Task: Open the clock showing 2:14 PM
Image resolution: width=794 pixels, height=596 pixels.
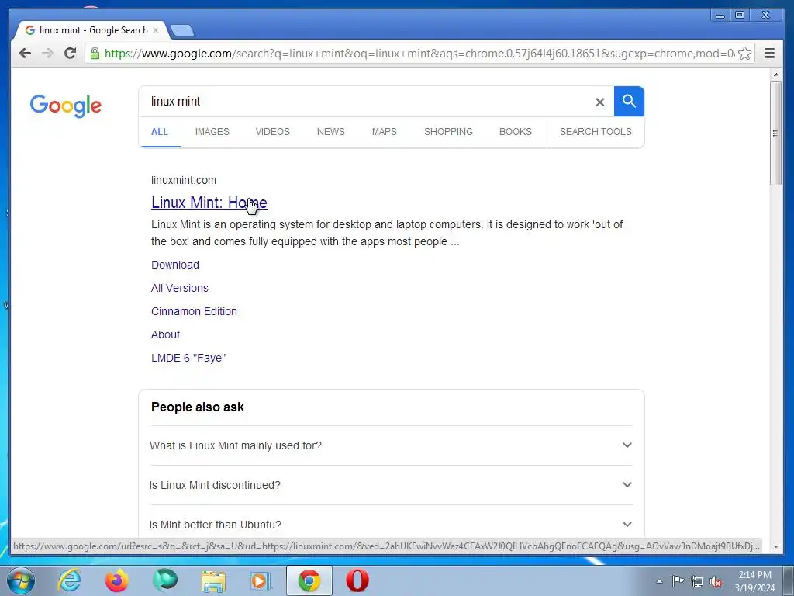Action: (754, 580)
